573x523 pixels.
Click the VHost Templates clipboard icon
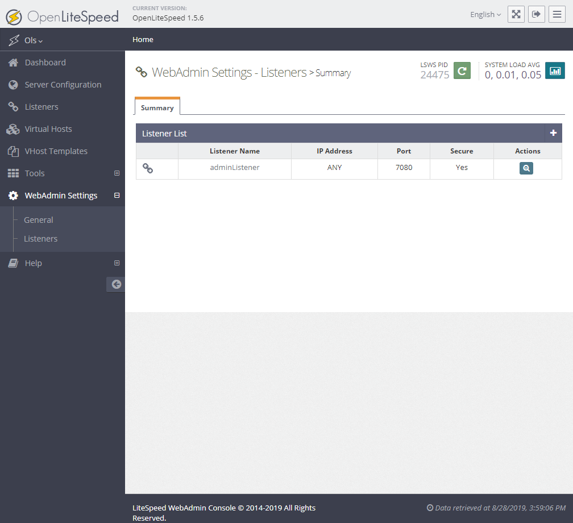(x=13, y=151)
